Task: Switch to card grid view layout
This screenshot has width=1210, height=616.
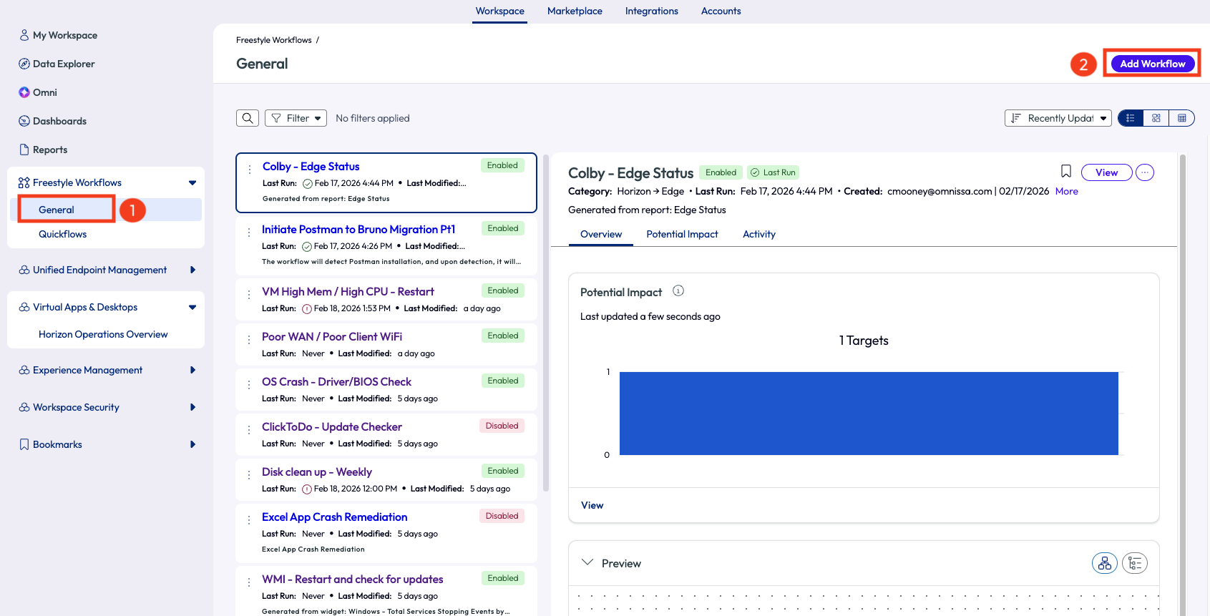Action: 1156,118
